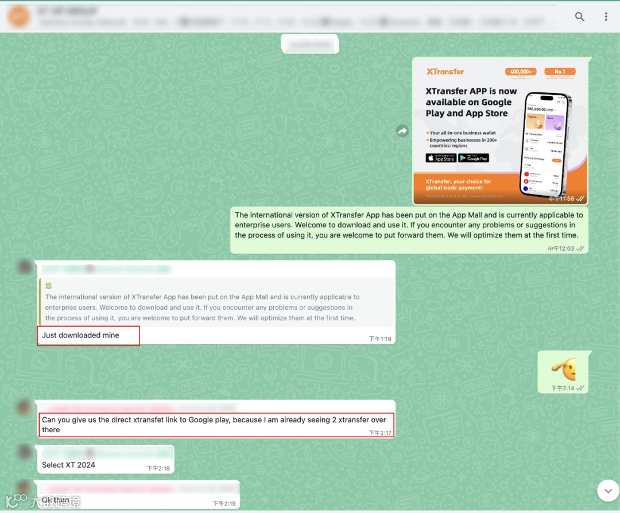Select the 'Select XT 2024' message
This screenshot has width=620, height=513.
68,465
